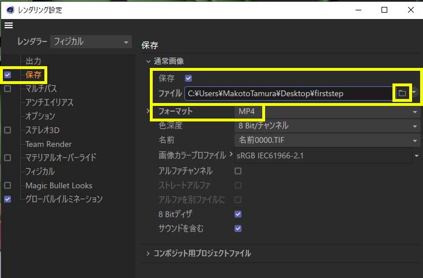
Task: Click the 色深度 label
Action: click(x=171, y=125)
